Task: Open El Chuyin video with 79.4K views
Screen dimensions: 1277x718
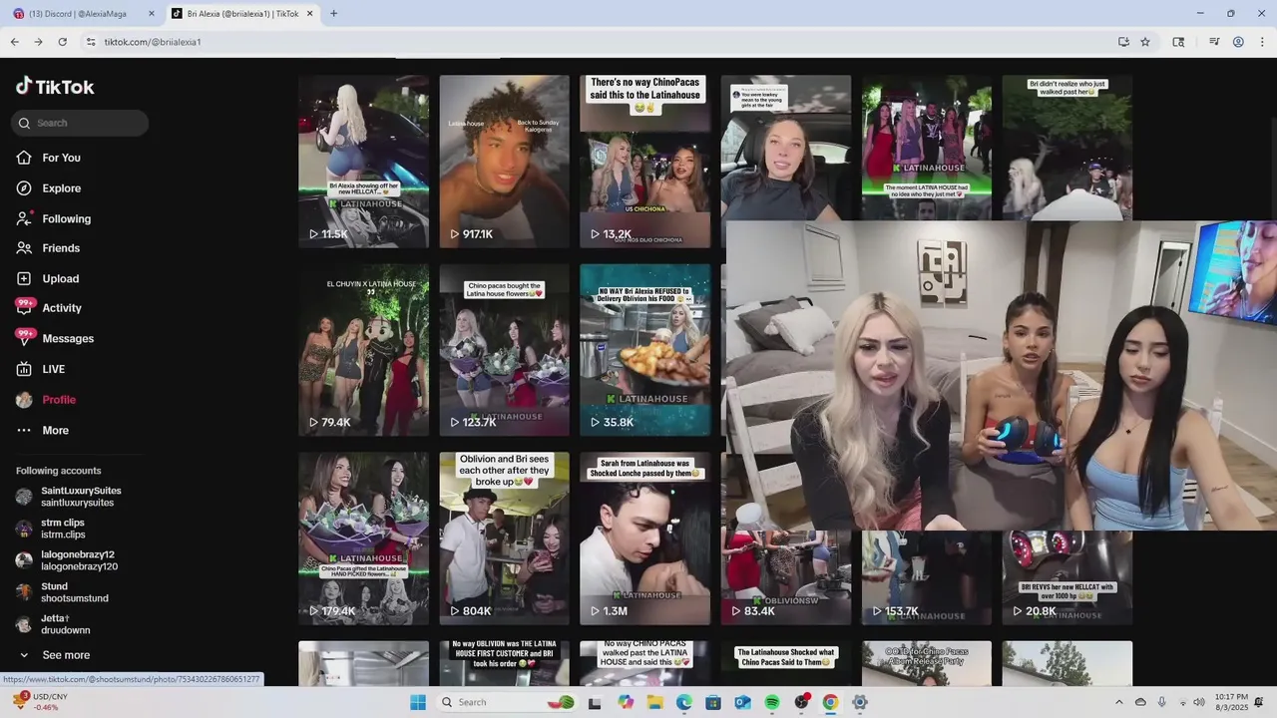Action: [x=363, y=350]
